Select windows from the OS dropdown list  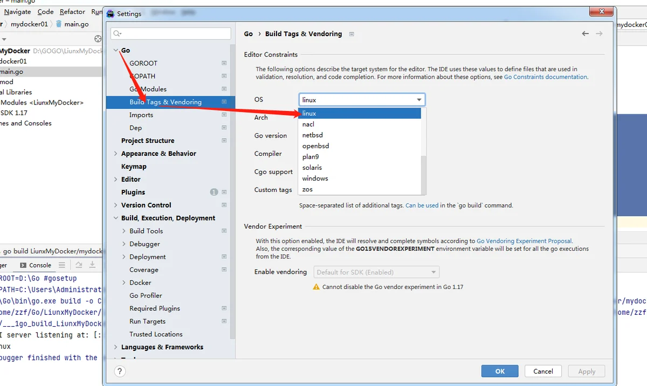pos(315,178)
